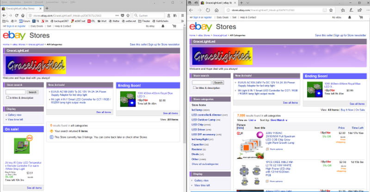Click store search text field in Edge
The height and width of the screenshot is (192, 370).
point(202,82)
